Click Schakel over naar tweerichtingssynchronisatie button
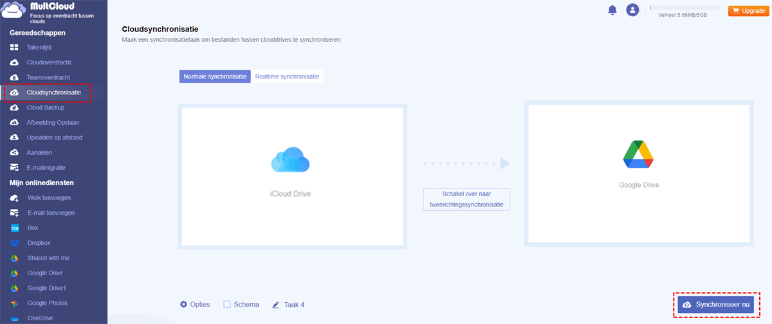This screenshot has width=772, height=324. [x=466, y=199]
